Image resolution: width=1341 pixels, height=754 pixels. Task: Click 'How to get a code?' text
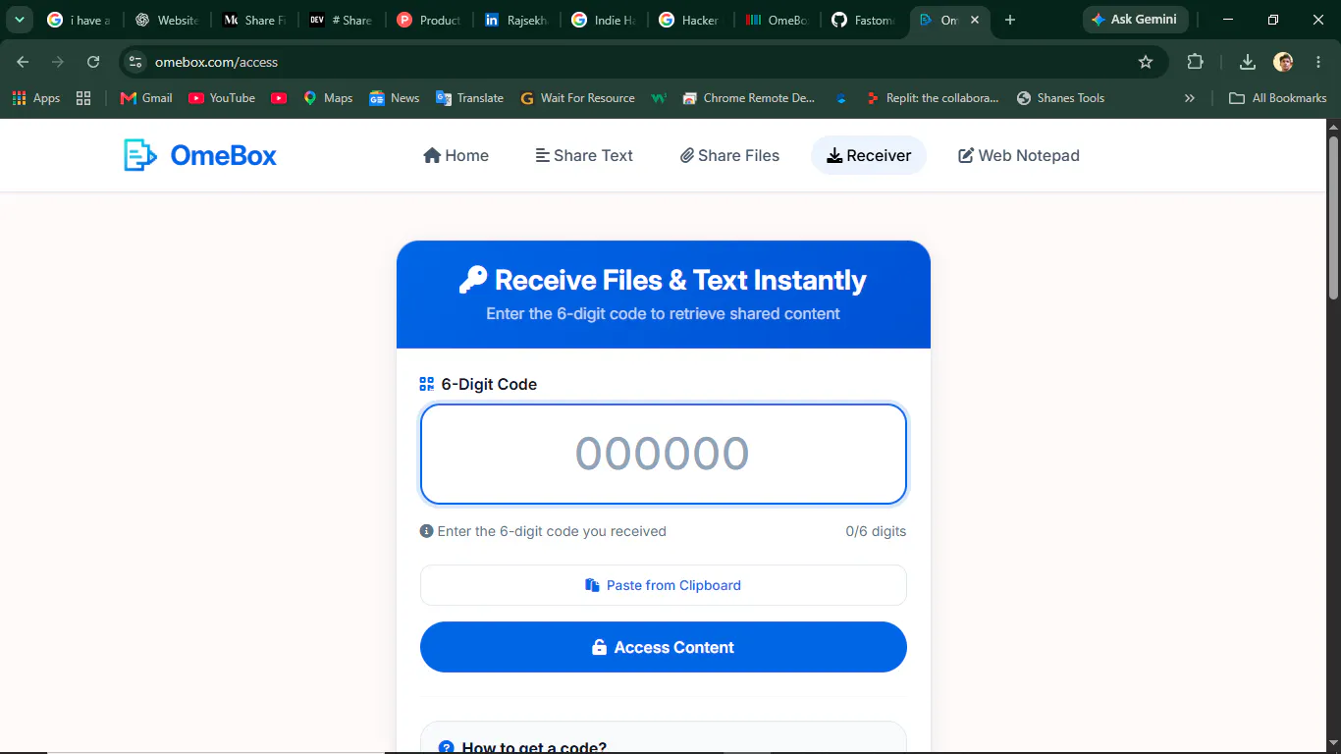(x=534, y=747)
